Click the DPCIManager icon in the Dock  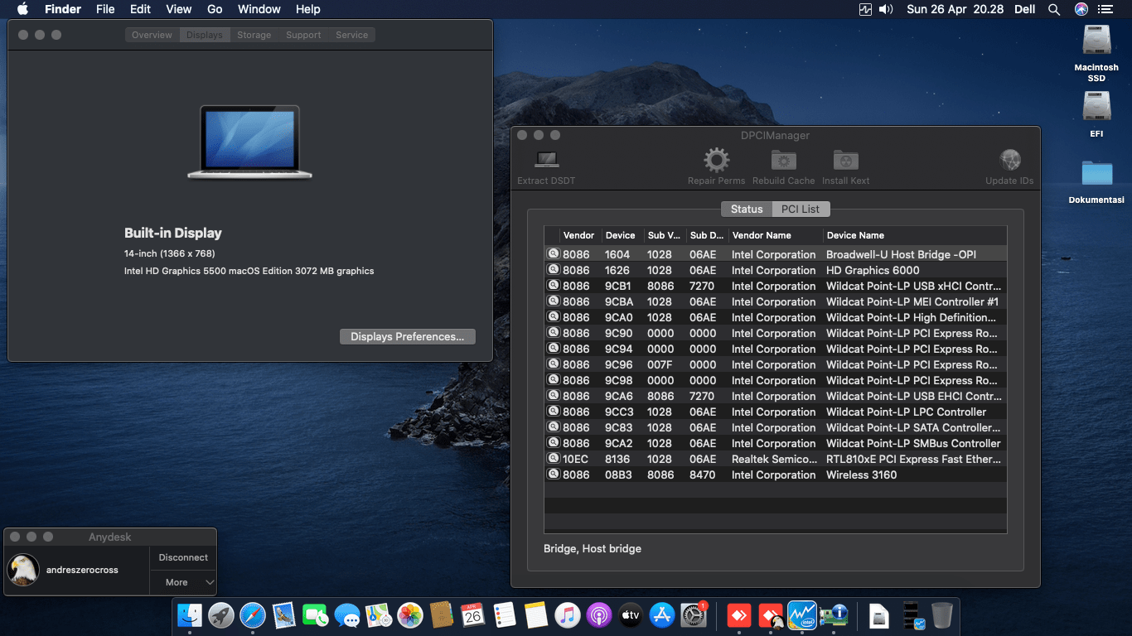click(834, 615)
